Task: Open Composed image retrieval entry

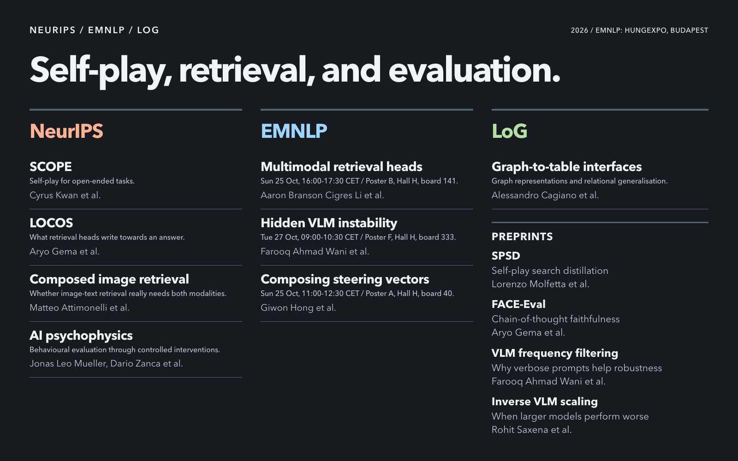Action: [109, 279]
